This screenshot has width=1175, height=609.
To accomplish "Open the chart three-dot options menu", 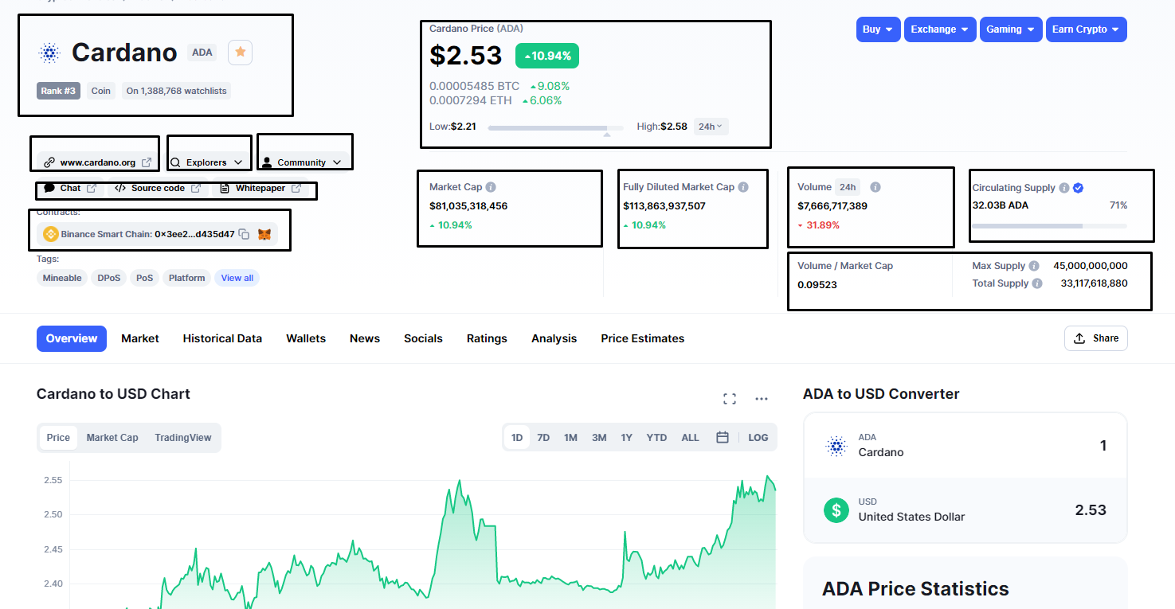I will point(762,399).
